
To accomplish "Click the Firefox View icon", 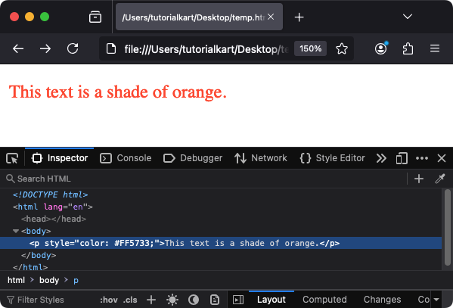I will click(95, 17).
